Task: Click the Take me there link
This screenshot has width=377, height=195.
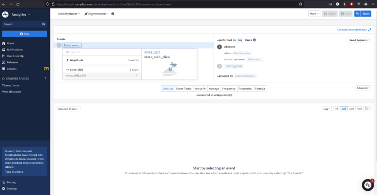Action: pos(14,172)
